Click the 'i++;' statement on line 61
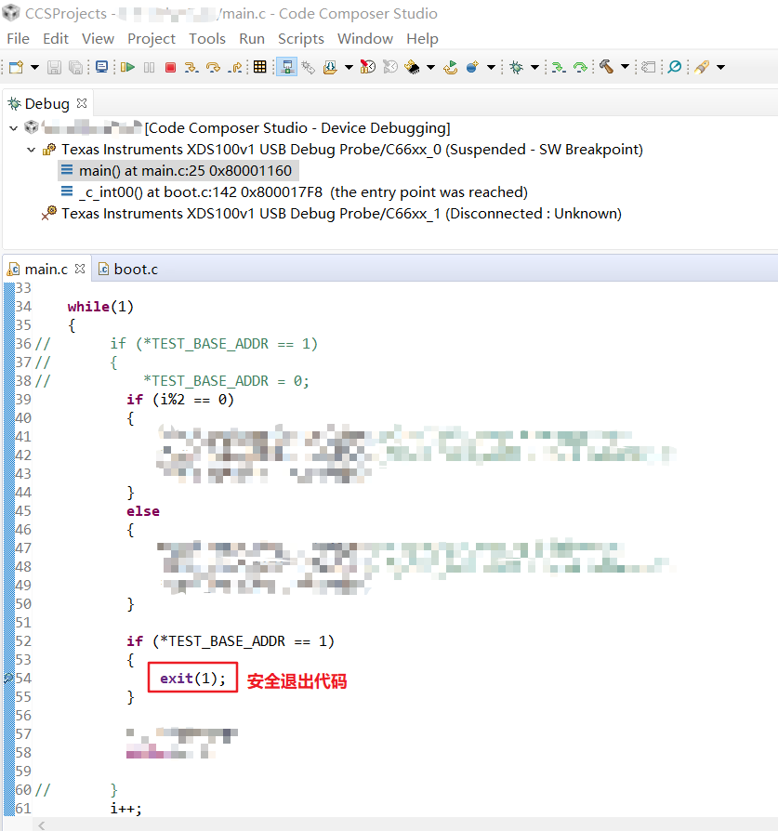 pyautogui.click(x=126, y=809)
